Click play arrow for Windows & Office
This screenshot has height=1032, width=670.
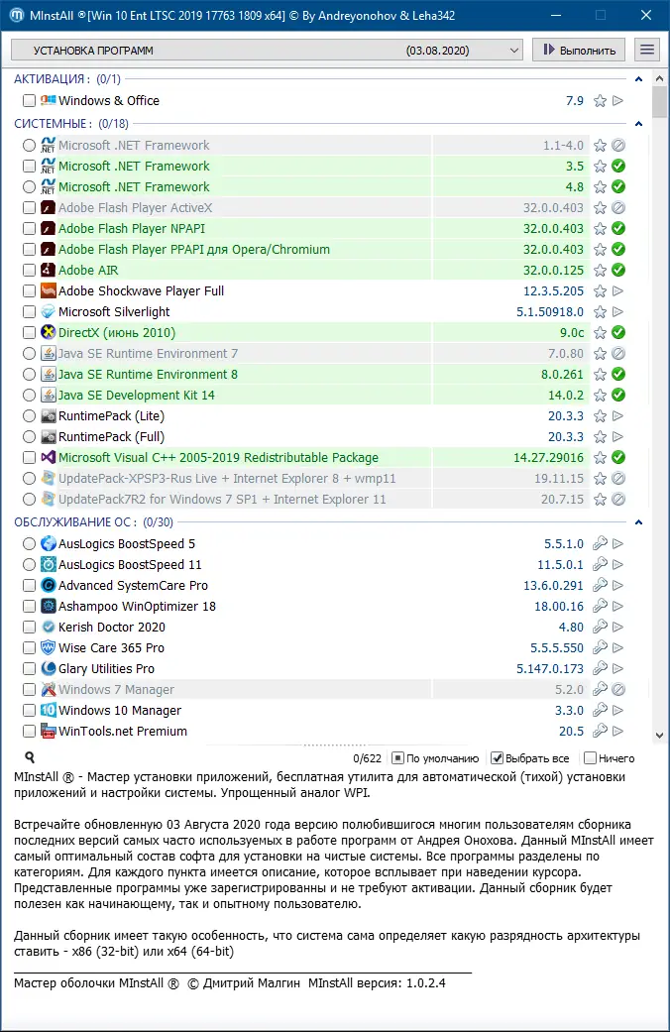(x=618, y=101)
